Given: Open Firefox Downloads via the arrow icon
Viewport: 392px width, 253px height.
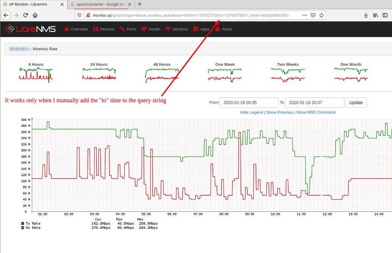Looking at the screenshot, I should tap(365, 15).
